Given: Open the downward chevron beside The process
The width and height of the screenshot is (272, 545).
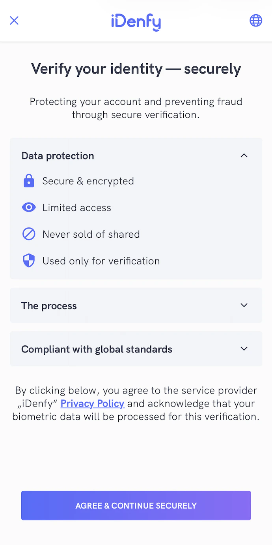Looking at the screenshot, I should 244,305.
